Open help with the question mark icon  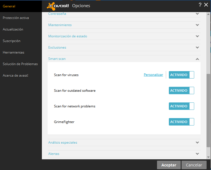tap(200, 5)
